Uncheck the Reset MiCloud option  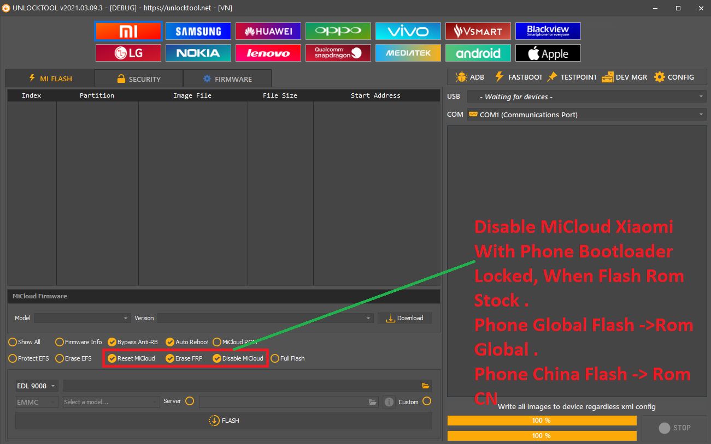[132, 358]
